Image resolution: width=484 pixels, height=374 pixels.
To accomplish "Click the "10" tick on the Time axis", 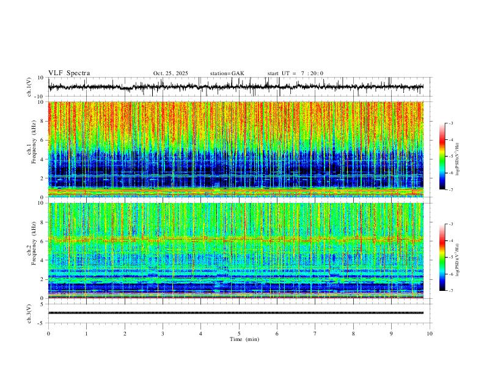I will click(x=430, y=334).
